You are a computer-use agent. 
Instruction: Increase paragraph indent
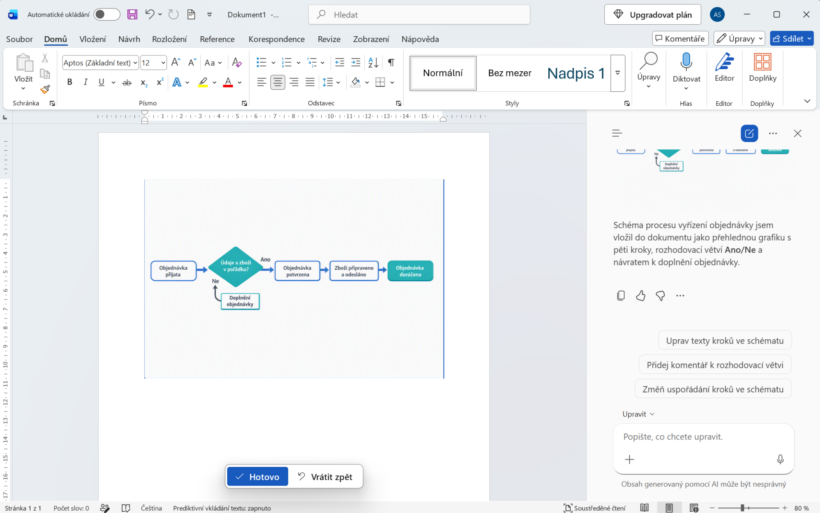click(356, 63)
